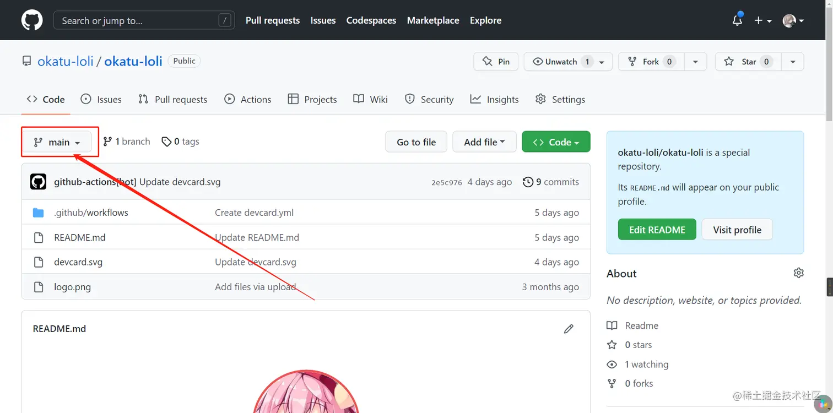Switch to the Wiki tab
Image resolution: width=833 pixels, height=413 pixels.
[x=371, y=99]
